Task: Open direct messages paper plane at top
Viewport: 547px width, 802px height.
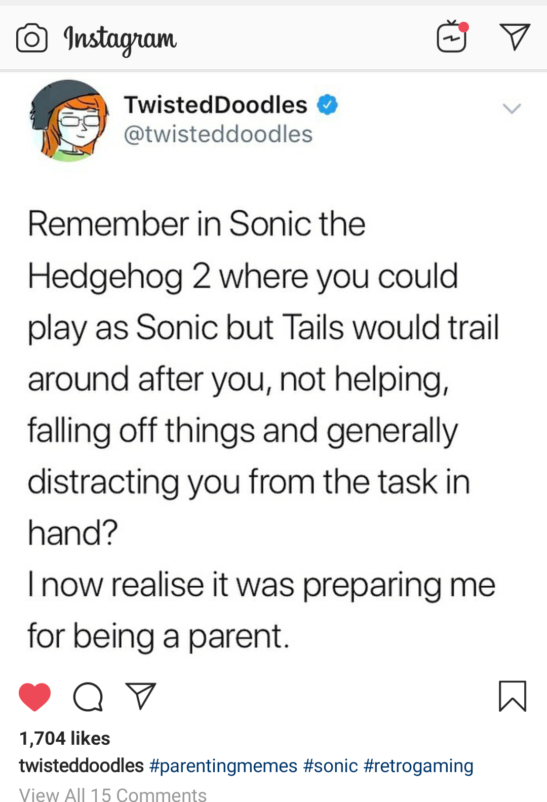Action: [x=515, y=36]
